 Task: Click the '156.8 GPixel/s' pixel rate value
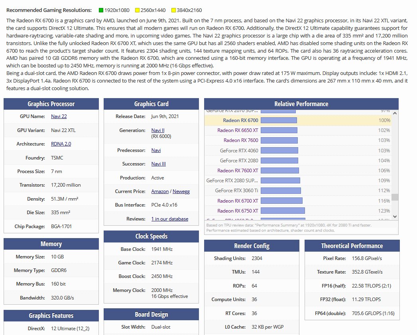[x=367, y=258]
